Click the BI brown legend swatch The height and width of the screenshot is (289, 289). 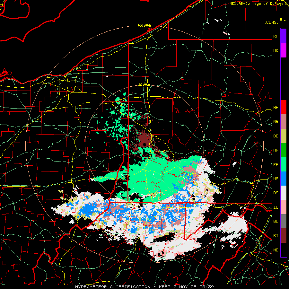point(284,236)
